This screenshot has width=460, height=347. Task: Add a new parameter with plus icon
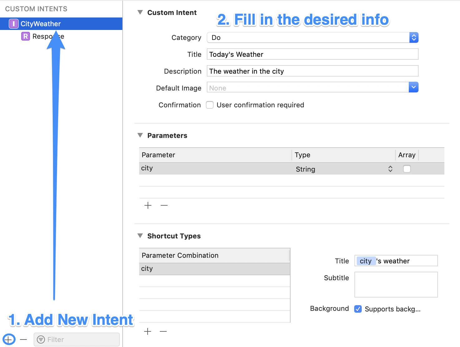pyautogui.click(x=148, y=205)
